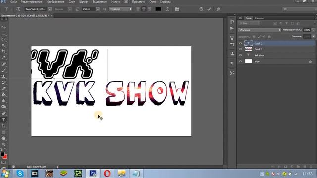The height and width of the screenshot is (178, 317).
Task: Select the Rectangle shape tool
Action: 3,132
